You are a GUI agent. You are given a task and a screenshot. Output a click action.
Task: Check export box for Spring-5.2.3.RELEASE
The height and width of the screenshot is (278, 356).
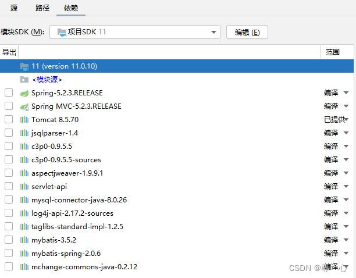click(x=9, y=92)
